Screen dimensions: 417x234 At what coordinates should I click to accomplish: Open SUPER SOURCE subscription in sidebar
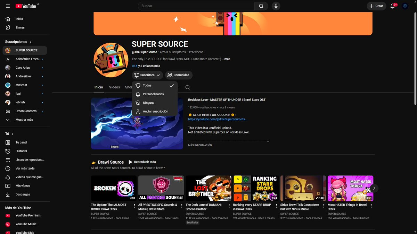tap(25, 50)
